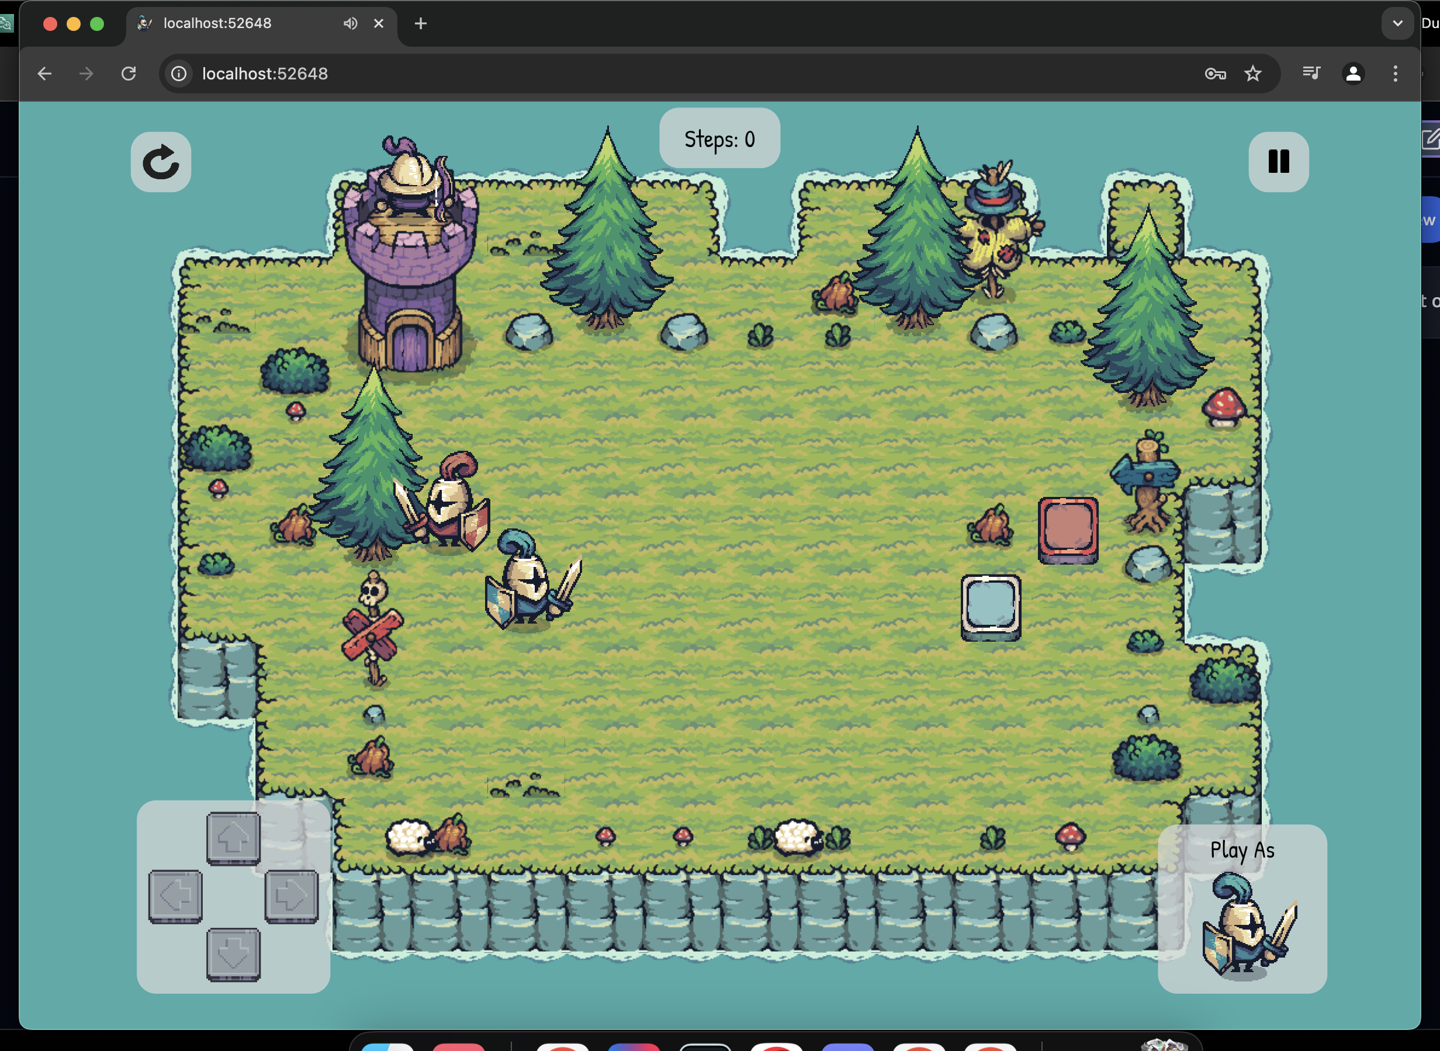Open Chrome three-dot menu

(x=1395, y=74)
